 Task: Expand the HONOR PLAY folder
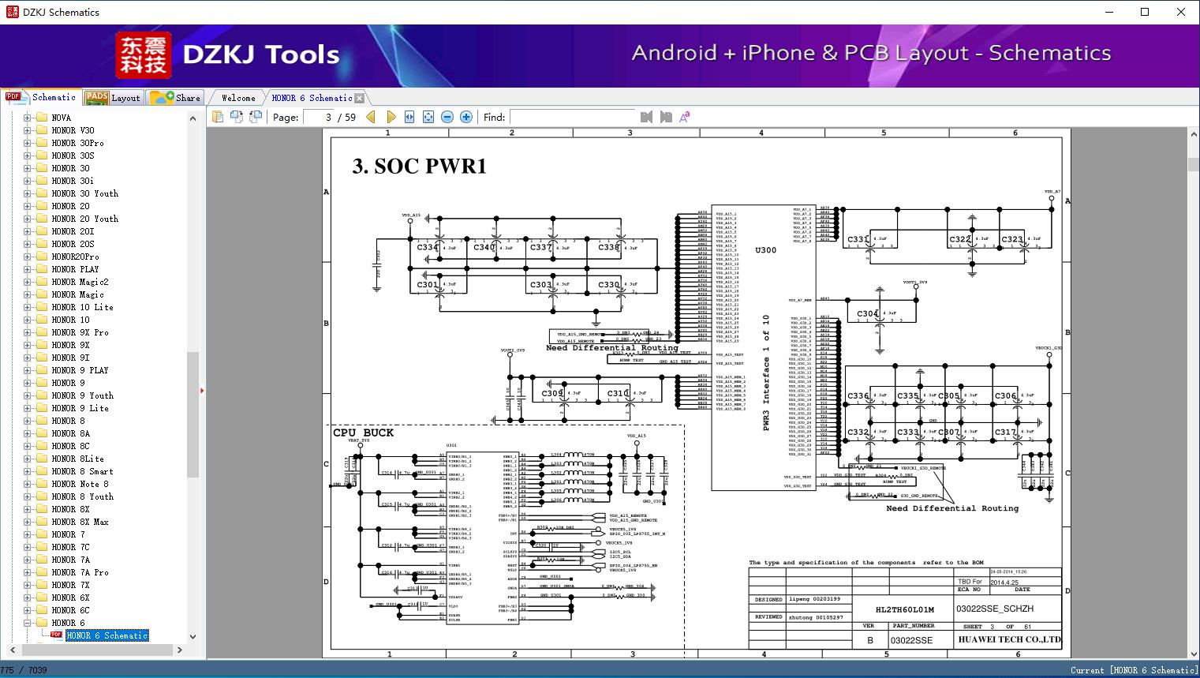(x=28, y=269)
